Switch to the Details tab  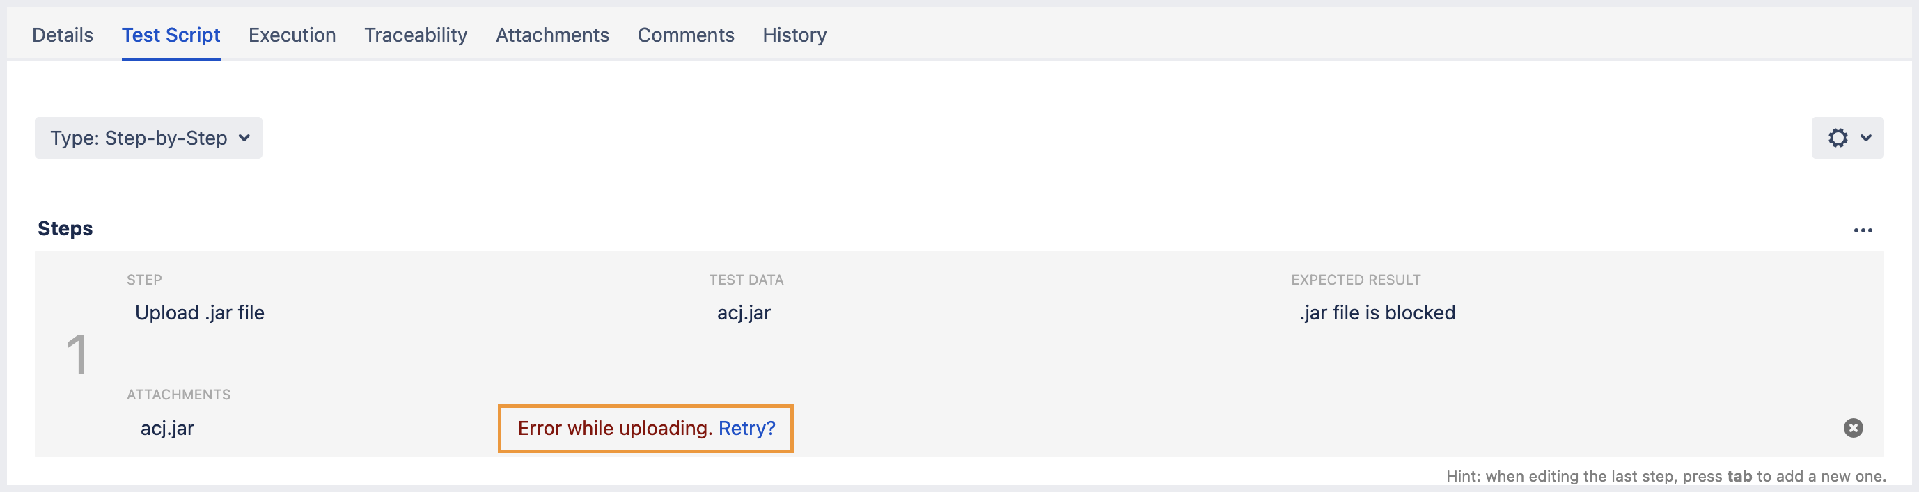63,34
